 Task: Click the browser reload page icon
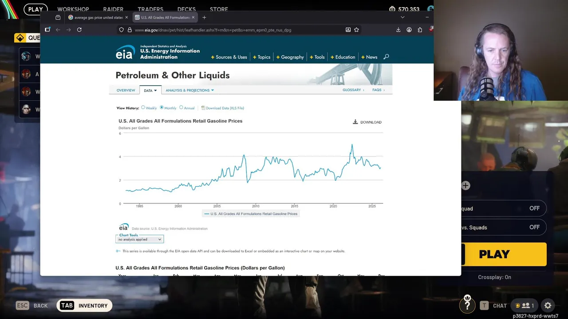coord(79,30)
